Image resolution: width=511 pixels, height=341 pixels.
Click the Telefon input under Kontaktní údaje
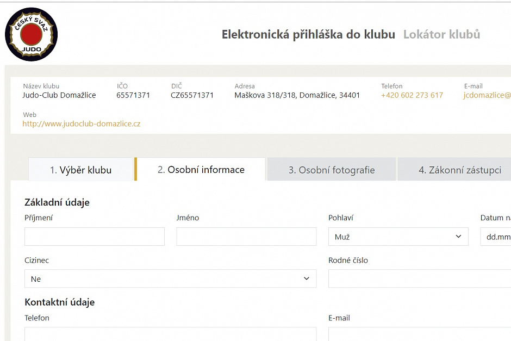(171, 334)
